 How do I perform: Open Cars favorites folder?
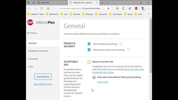pyautogui.click(x=64, y=14)
